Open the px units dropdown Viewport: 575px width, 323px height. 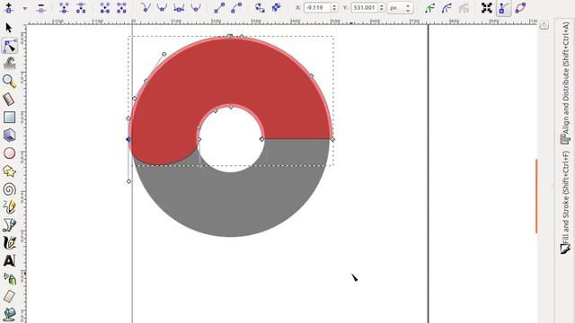[x=400, y=8]
